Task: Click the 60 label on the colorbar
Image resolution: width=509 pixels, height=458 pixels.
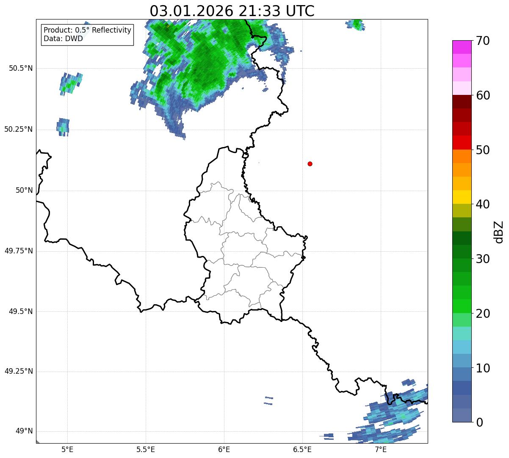Action: pyautogui.click(x=483, y=95)
